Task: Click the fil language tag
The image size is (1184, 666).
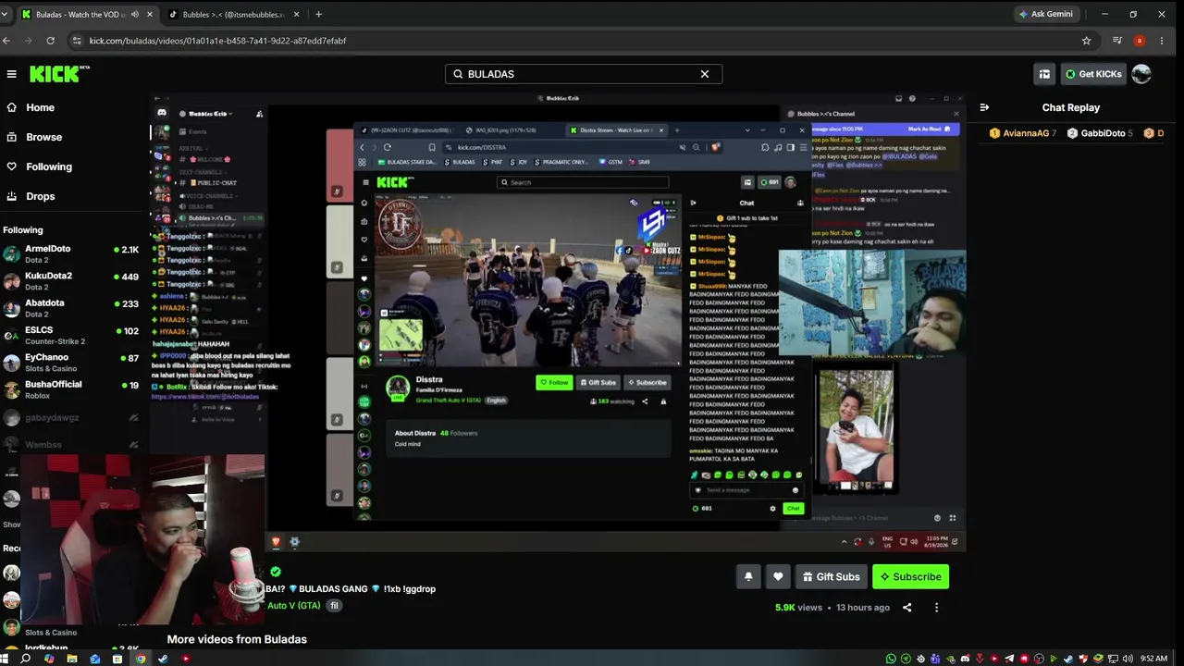Action: tap(335, 606)
